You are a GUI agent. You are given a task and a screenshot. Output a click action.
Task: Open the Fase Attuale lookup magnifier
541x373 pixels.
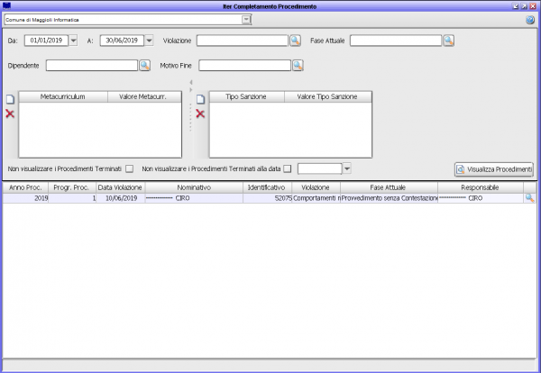(x=448, y=41)
